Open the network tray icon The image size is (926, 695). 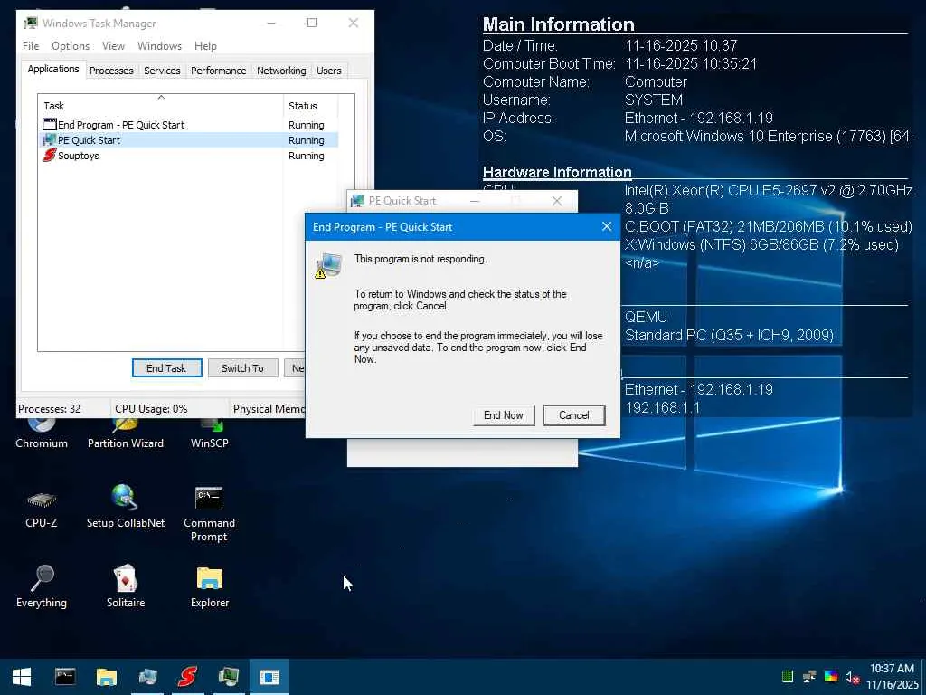coord(809,677)
